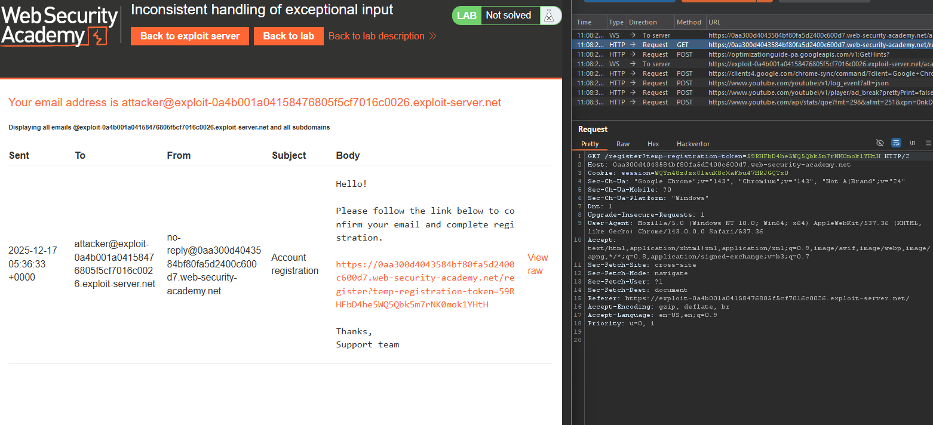Select the WS row for exploit-server.net URL
Image resolution: width=933 pixels, height=425 pixels.
pos(753,64)
